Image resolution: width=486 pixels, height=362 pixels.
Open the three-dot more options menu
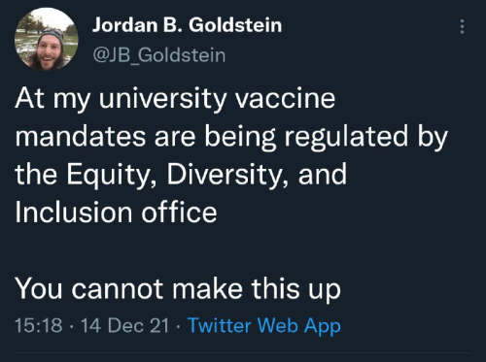[x=463, y=26]
